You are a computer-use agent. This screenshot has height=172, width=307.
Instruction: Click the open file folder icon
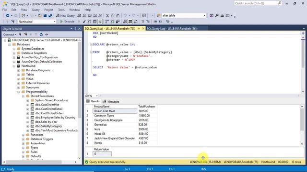click(39, 16)
